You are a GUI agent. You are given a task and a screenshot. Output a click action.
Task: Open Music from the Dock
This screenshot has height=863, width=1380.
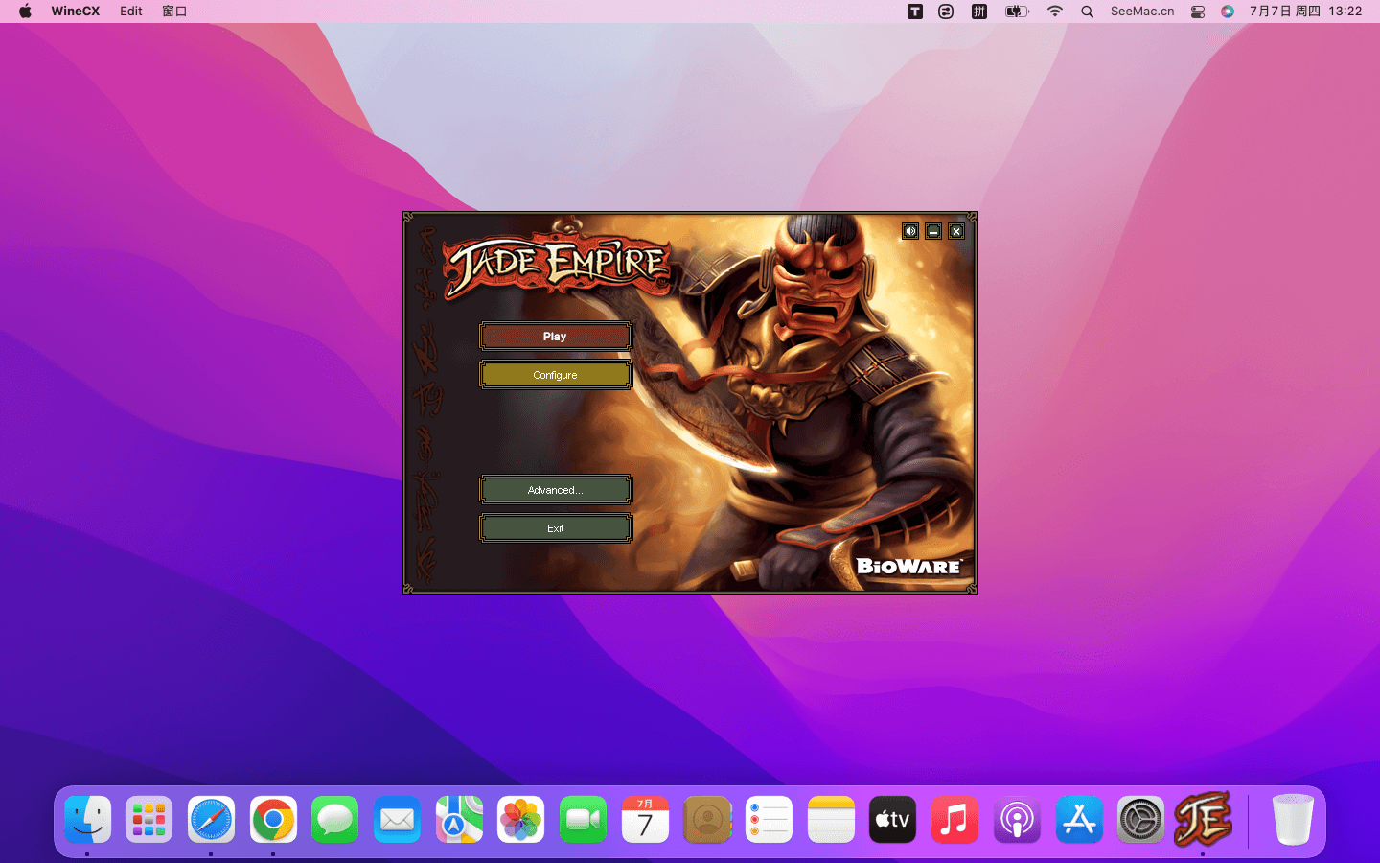(954, 820)
